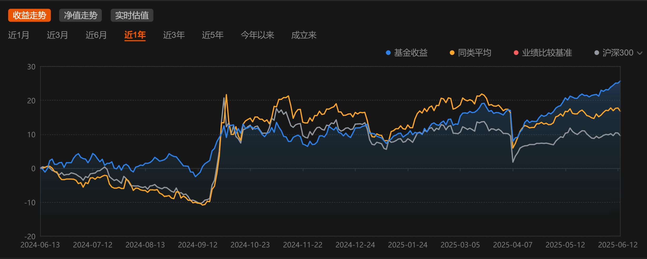The height and width of the screenshot is (259, 647).
Task: Switch to the 近5年 time range
Action: coord(213,35)
